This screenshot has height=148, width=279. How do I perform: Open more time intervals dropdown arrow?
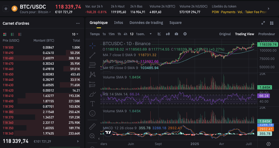coord(151,34)
